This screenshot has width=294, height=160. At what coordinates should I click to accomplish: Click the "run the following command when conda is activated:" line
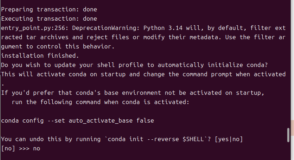[x=100, y=102]
